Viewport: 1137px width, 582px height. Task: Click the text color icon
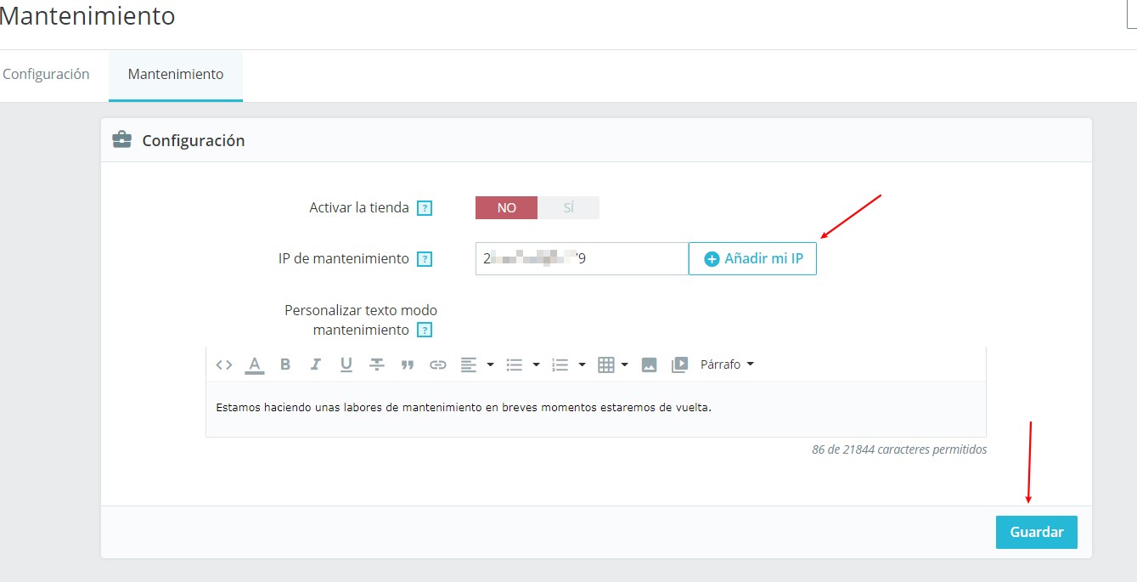[x=255, y=364]
